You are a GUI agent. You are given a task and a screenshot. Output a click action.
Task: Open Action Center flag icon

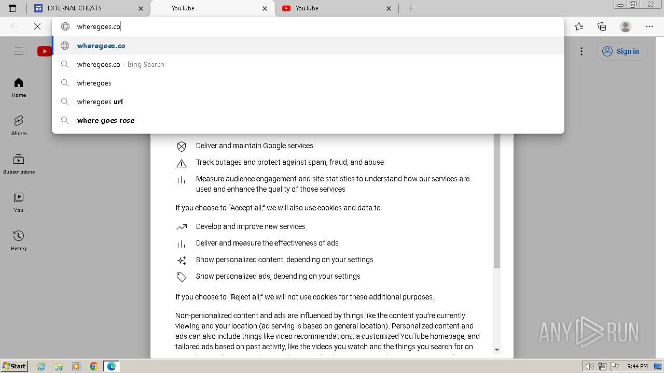point(615,366)
